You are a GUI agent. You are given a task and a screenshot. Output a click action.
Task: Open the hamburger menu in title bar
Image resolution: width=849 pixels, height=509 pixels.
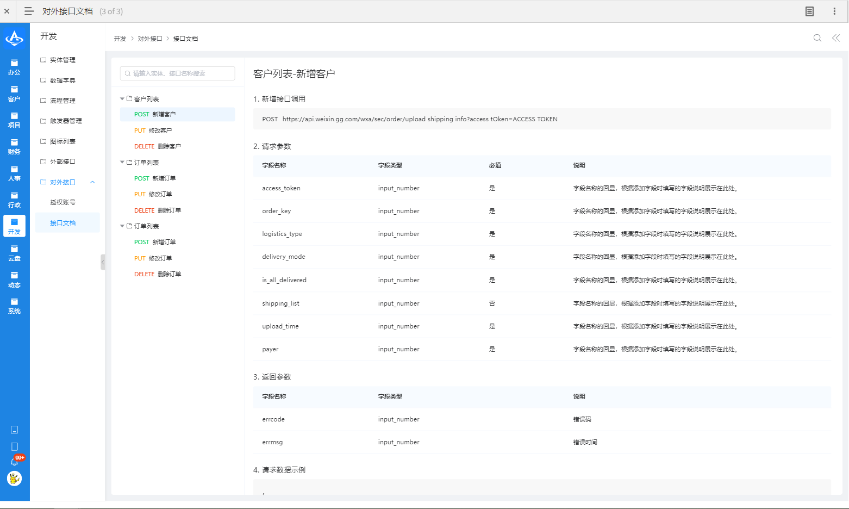click(29, 11)
